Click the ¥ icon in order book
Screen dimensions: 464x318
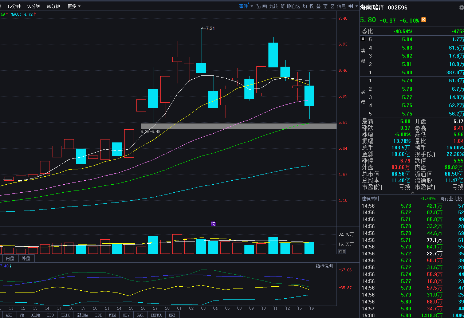363,39
